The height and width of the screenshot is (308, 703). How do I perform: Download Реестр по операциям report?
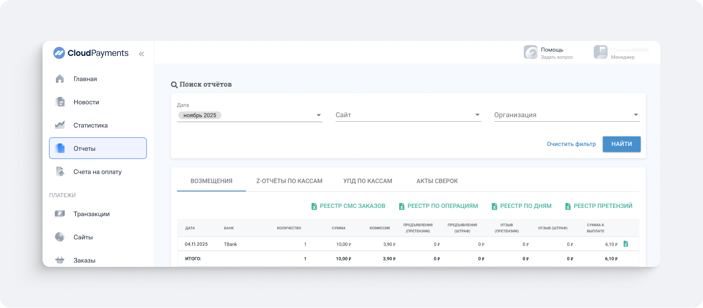(438, 206)
